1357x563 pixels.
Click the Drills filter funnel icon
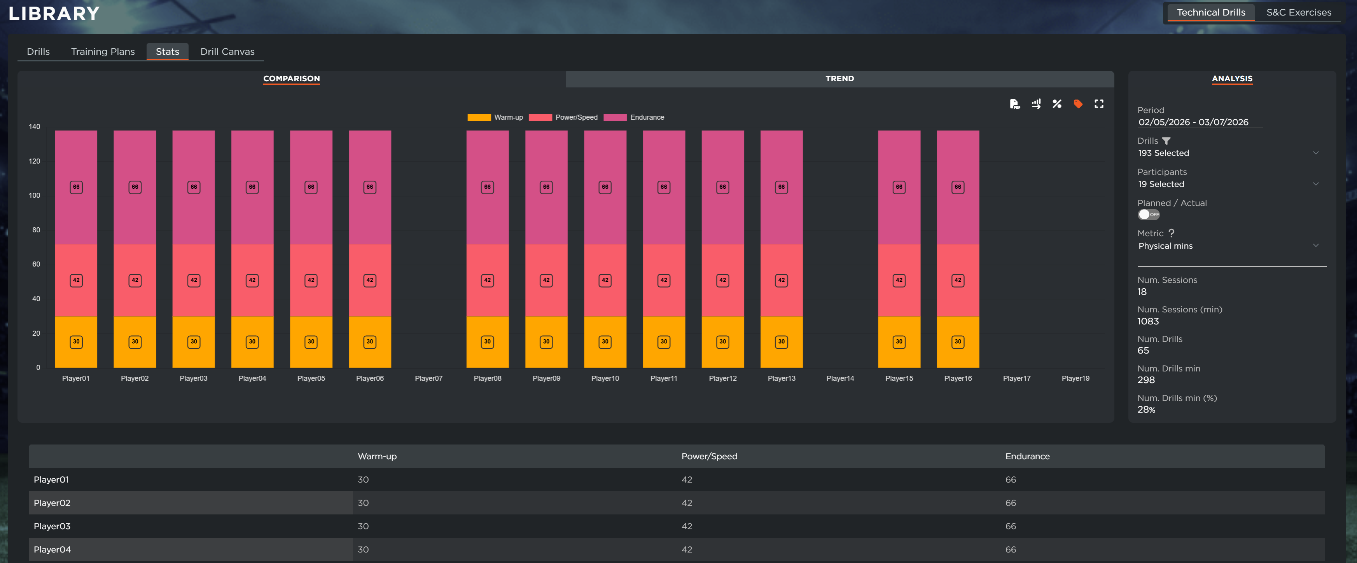(x=1166, y=141)
